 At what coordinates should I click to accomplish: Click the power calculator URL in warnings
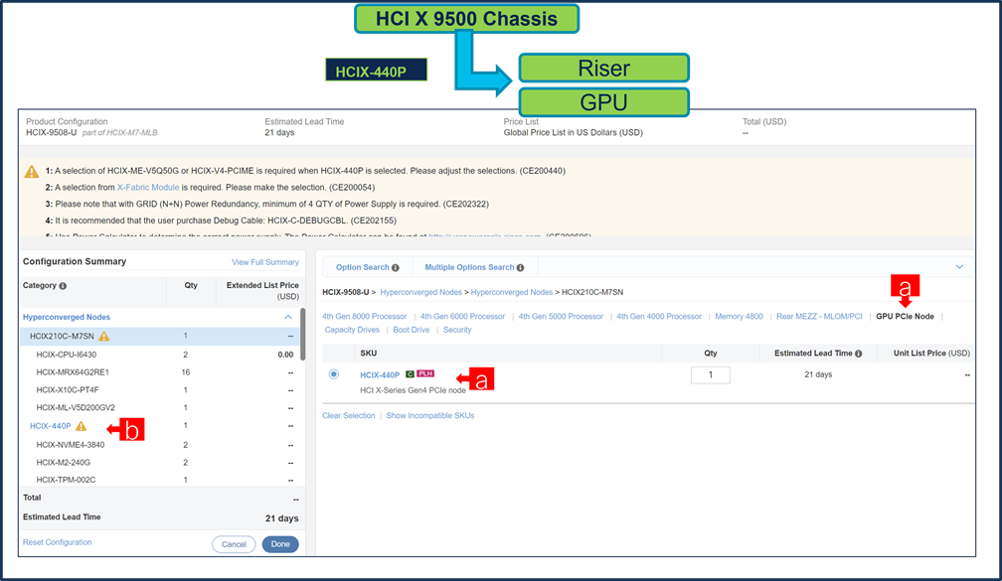click(x=484, y=235)
